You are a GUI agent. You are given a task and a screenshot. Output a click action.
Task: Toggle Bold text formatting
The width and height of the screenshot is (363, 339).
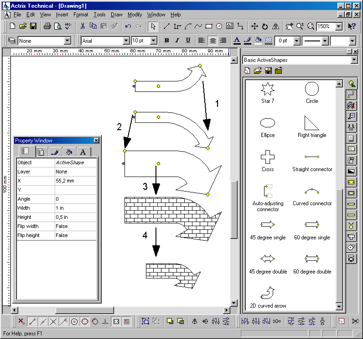pyautogui.click(x=167, y=41)
